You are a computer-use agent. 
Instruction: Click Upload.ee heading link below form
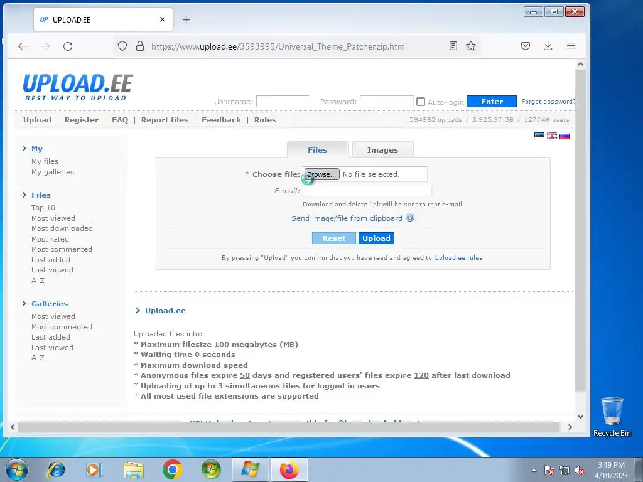[165, 311]
